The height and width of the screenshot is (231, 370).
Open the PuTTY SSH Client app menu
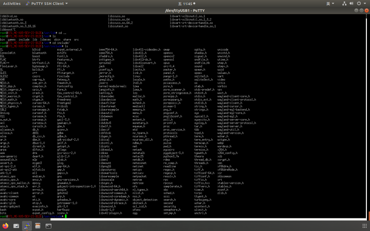click(x=47, y=3)
